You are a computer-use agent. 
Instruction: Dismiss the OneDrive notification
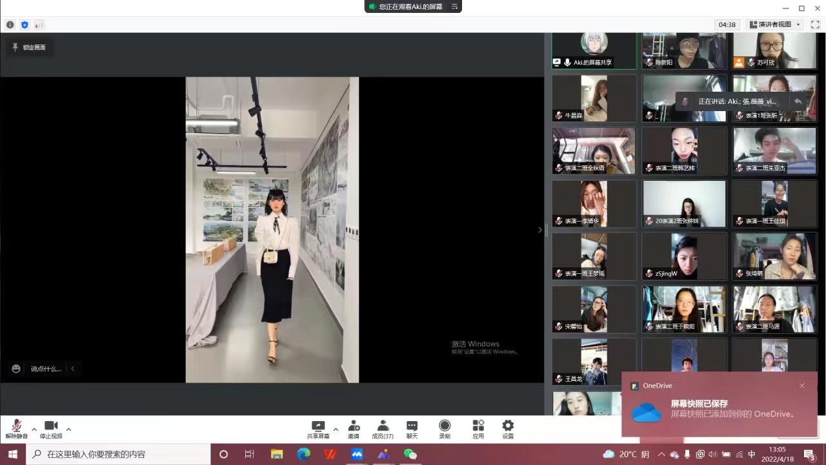pos(802,386)
